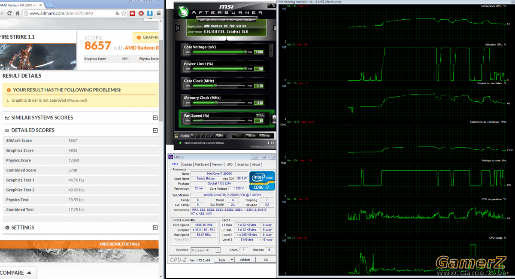Viewport: 515px width, 279px height.
Task: Click the Core Clock value field 1175
Action: click(259, 86)
